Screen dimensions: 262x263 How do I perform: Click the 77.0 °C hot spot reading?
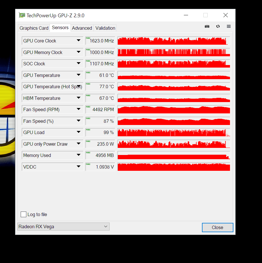100,87
